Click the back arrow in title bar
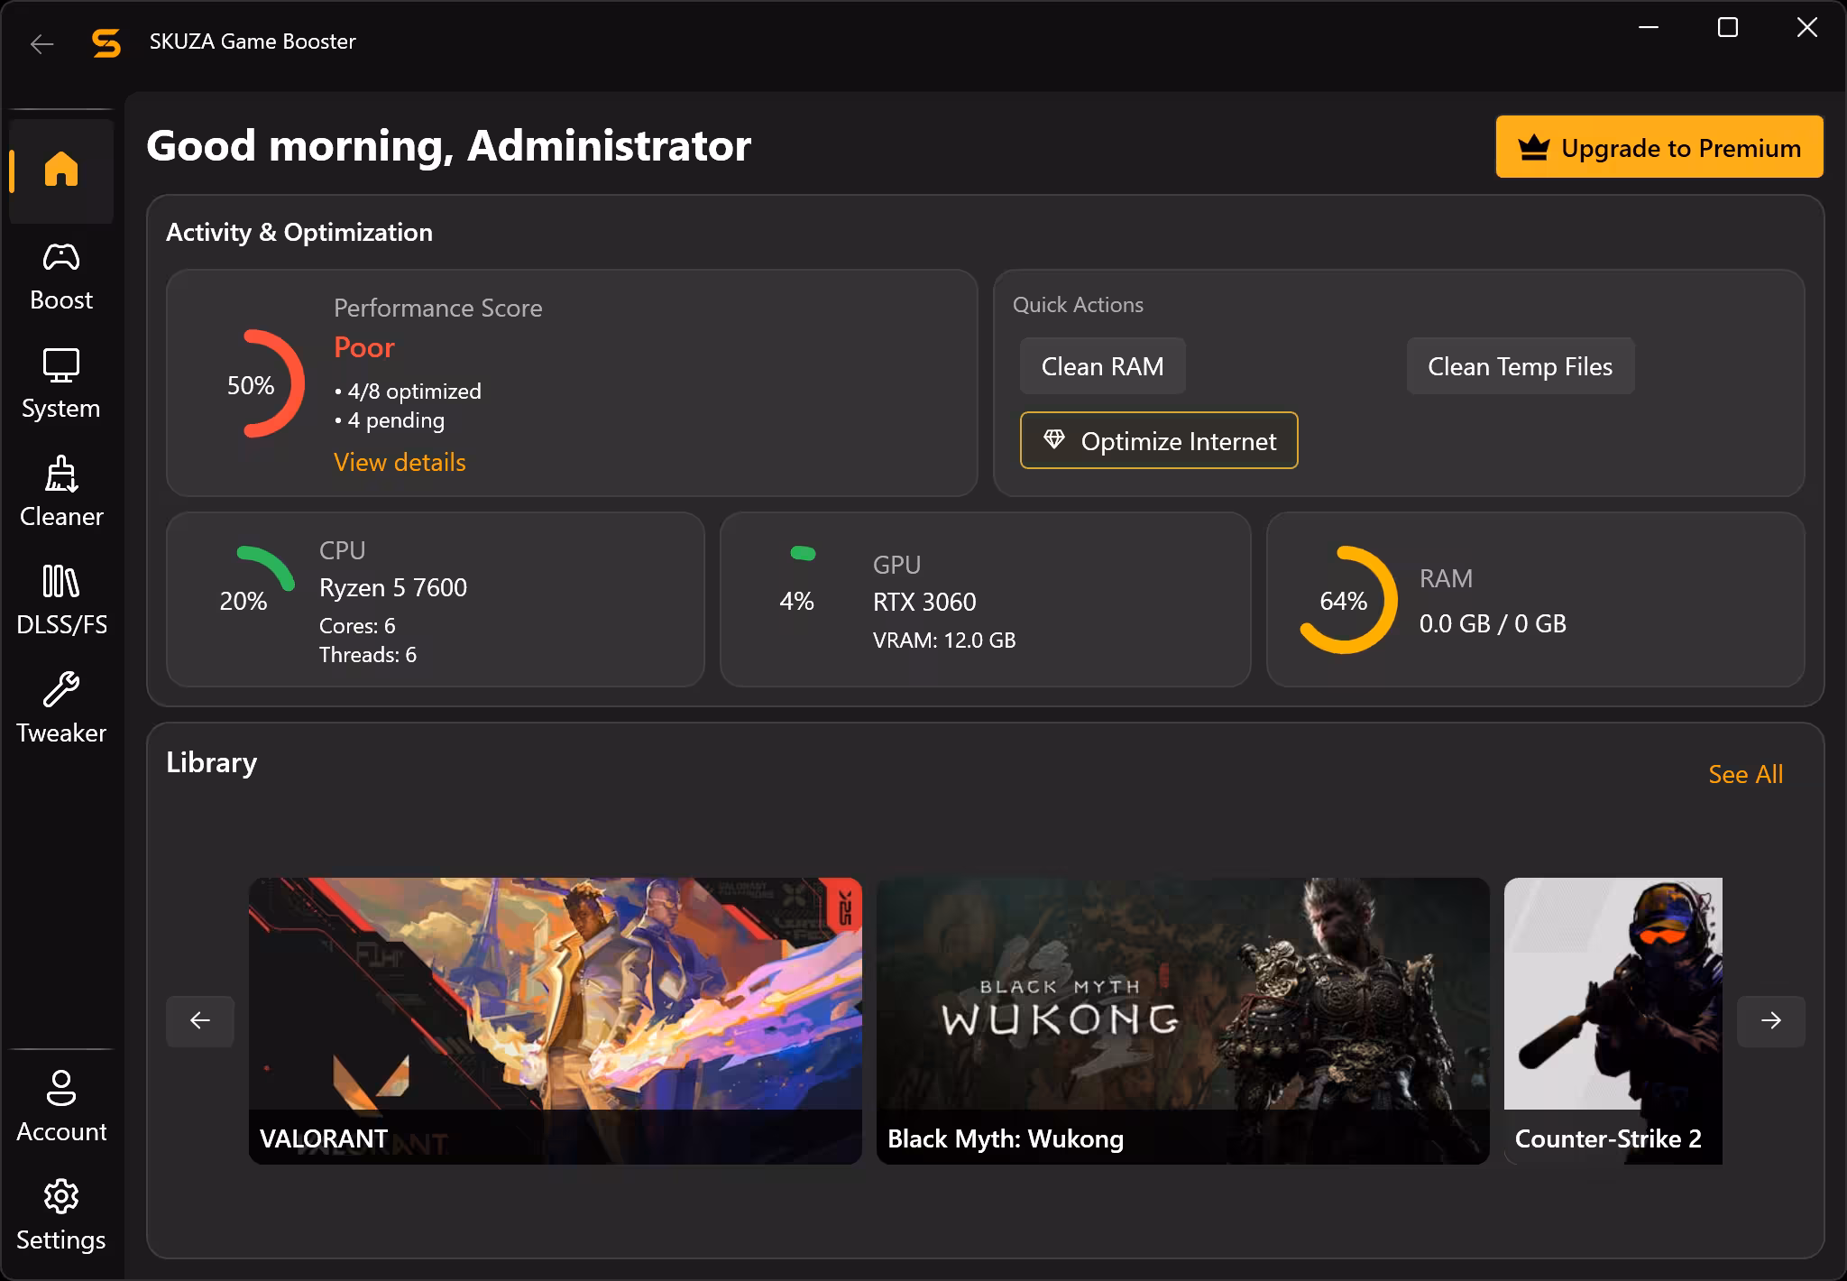 click(41, 43)
